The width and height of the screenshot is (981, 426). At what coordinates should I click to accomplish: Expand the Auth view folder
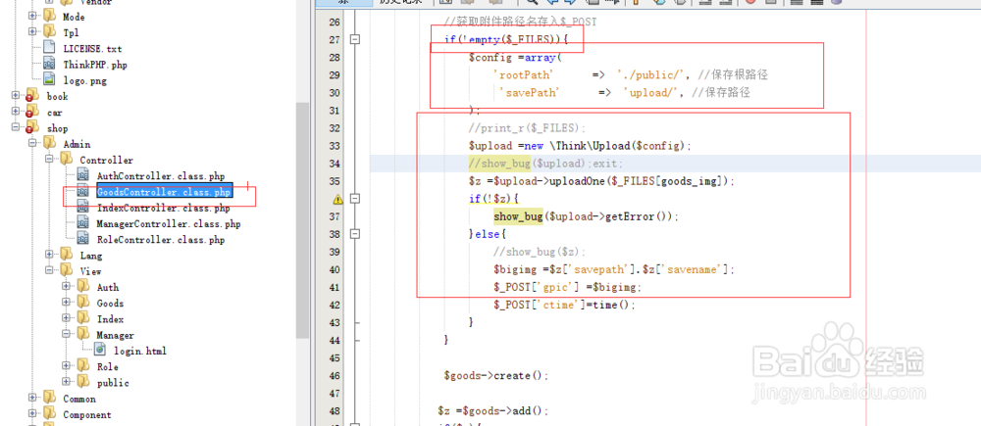click(x=67, y=287)
